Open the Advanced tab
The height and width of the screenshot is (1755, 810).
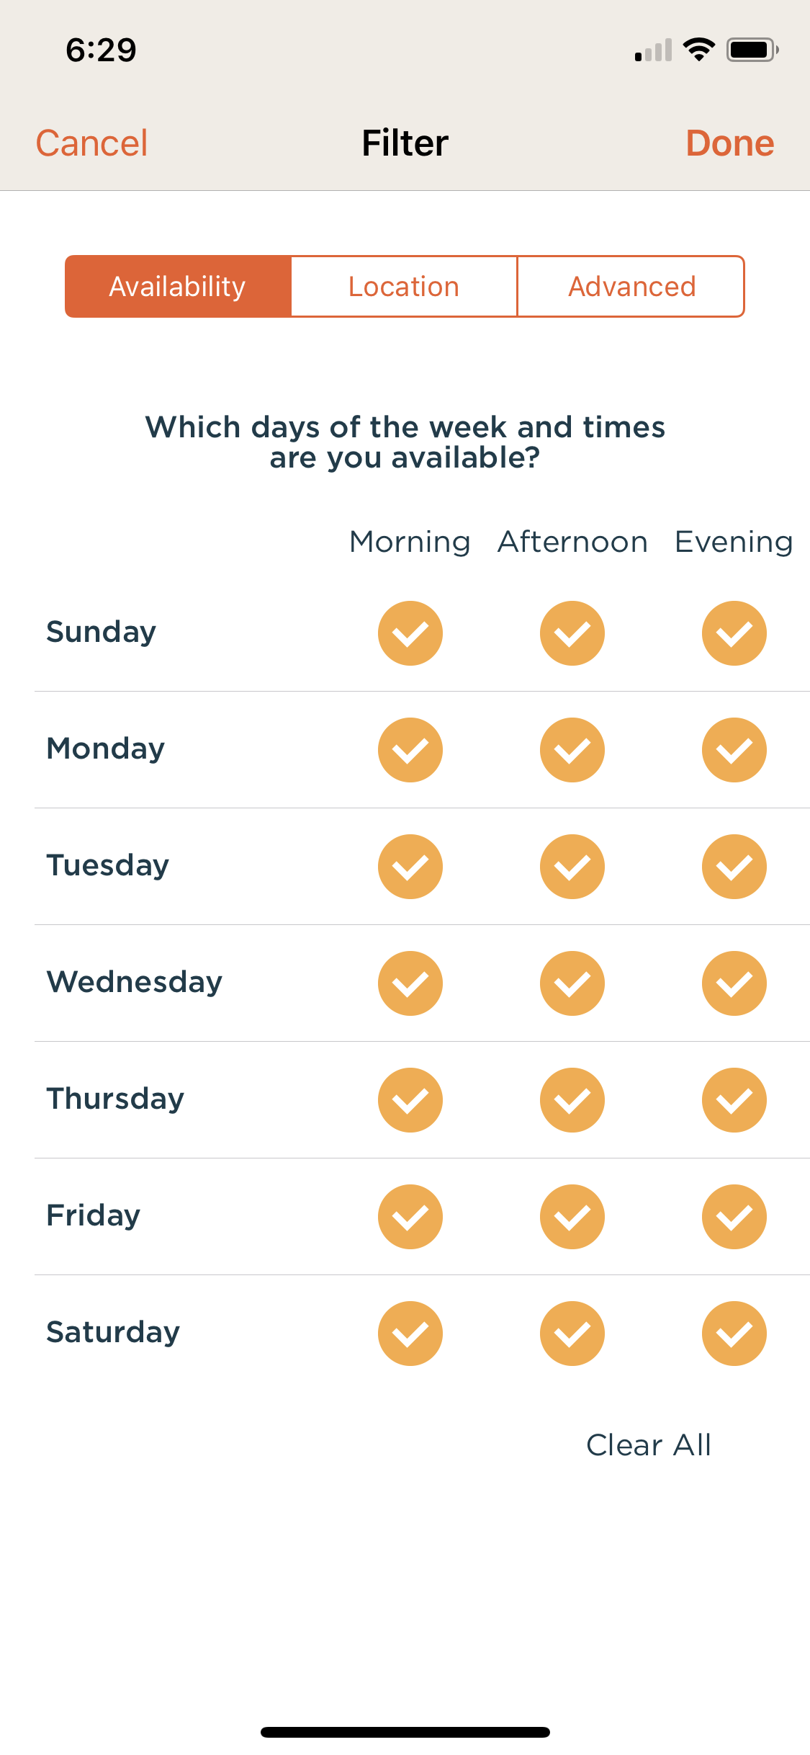pyautogui.click(x=631, y=287)
